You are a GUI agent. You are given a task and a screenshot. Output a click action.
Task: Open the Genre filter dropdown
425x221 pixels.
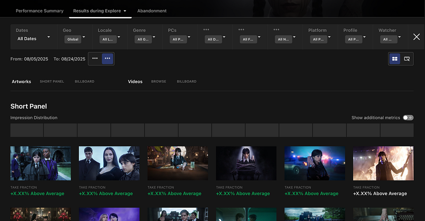[x=145, y=39]
